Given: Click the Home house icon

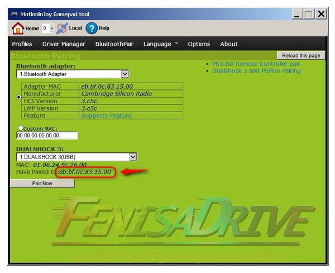Looking at the screenshot, I should 18,28.
